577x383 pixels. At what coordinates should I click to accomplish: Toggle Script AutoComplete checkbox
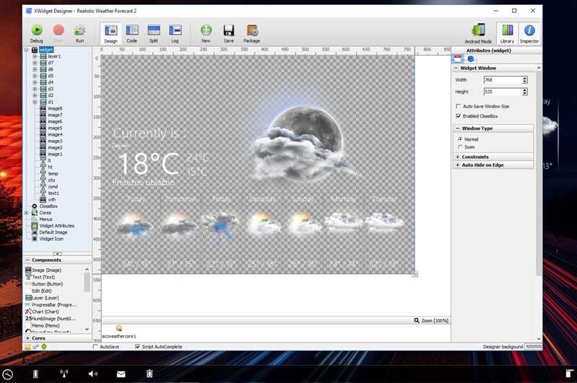tap(138, 347)
